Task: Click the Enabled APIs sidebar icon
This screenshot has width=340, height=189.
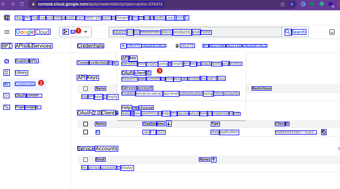Action: [6, 61]
